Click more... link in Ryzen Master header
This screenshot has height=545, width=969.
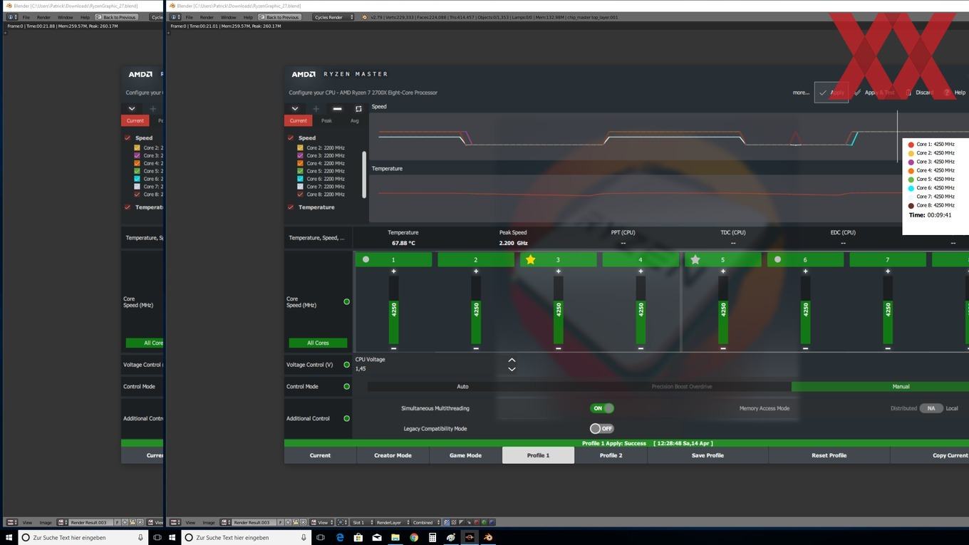[x=801, y=93]
